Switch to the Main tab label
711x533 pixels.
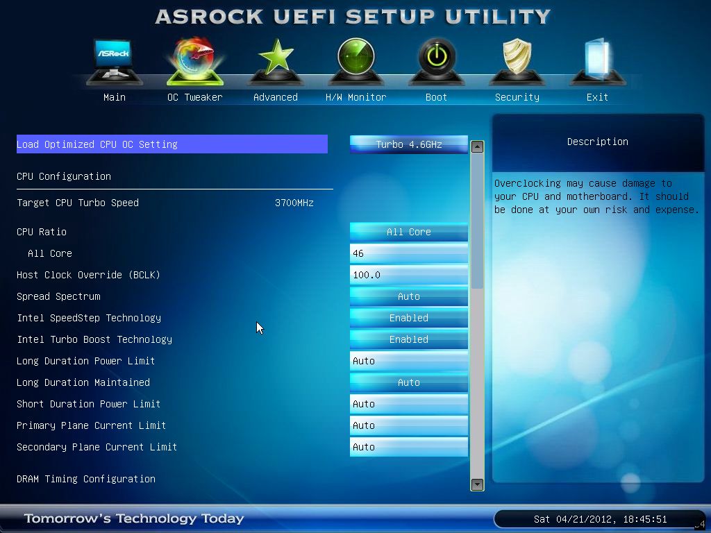(x=115, y=97)
